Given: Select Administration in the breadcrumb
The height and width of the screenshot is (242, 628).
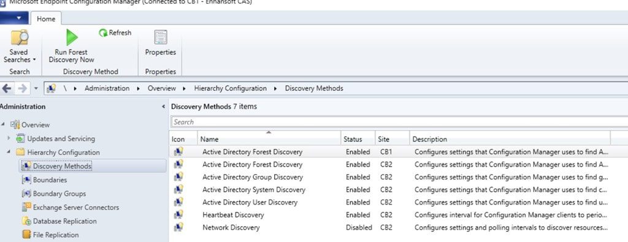Looking at the screenshot, I should pos(107,88).
